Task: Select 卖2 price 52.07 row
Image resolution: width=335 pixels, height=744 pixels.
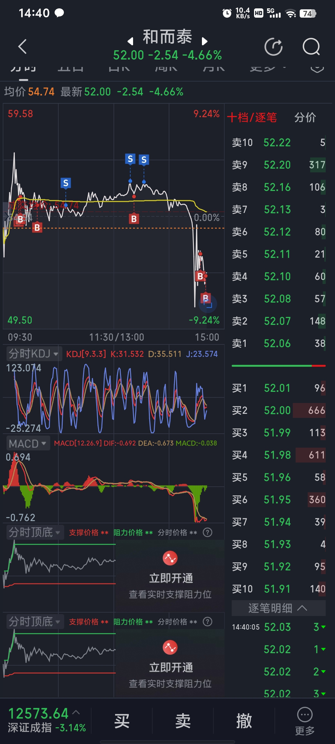Action: pyautogui.click(x=279, y=321)
